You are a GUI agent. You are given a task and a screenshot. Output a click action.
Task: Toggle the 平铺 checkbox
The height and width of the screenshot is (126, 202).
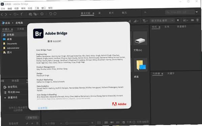[x=124, y=122]
